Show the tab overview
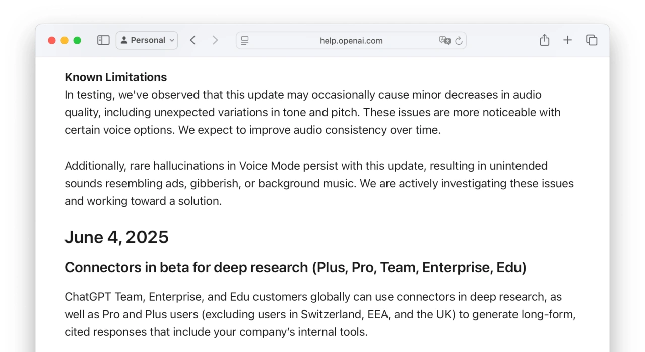Viewport: 645px width, 352px height. (592, 40)
